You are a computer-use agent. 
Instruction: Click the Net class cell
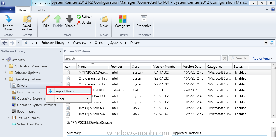tap(136, 90)
